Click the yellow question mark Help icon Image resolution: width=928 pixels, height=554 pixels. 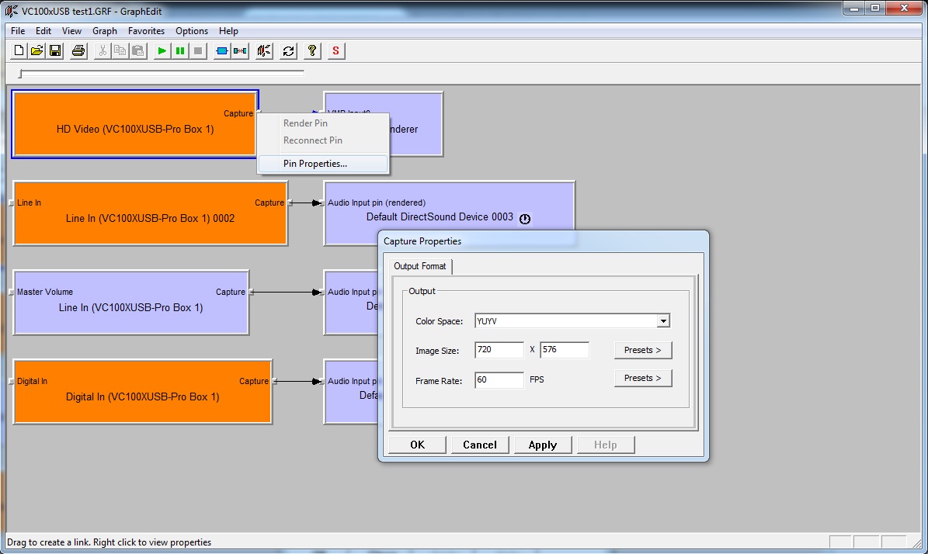(312, 51)
